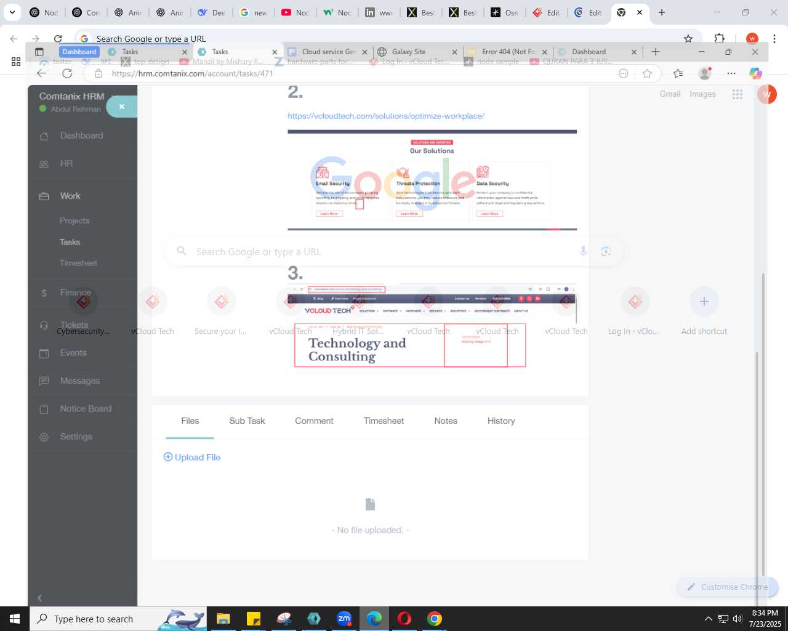Search by image with Google Lens
Image resolution: width=788 pixels, height=631 pixels.
(x=606, y=251)
